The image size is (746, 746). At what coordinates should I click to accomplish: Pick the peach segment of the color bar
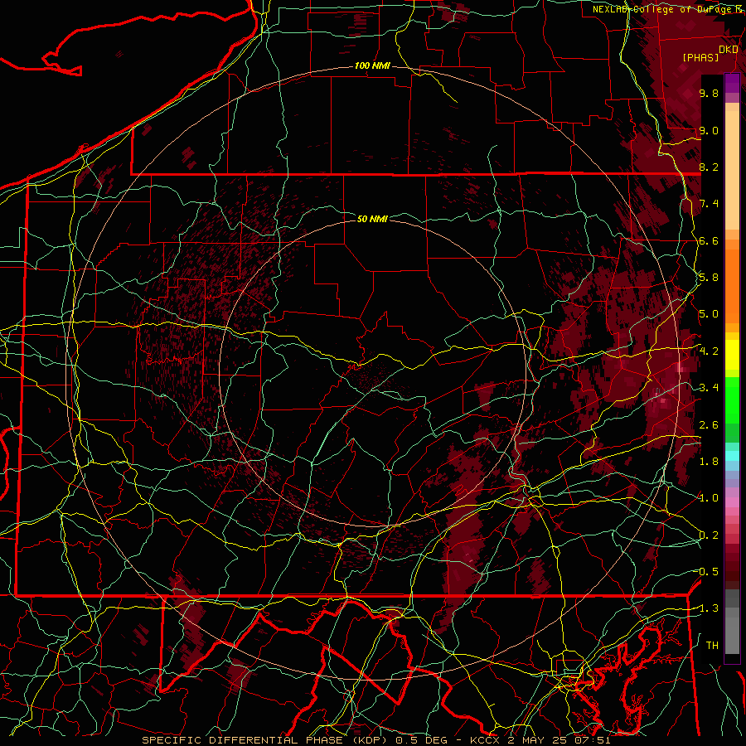coord(732,172)
